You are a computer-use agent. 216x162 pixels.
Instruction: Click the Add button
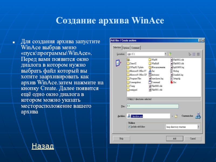pos(174,139)
